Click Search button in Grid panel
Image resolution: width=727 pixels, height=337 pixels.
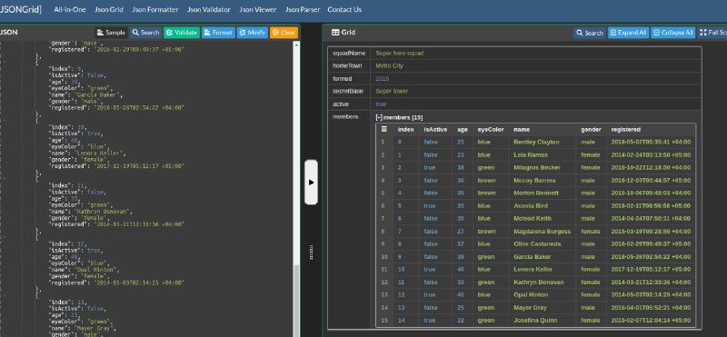pos(589,33)
